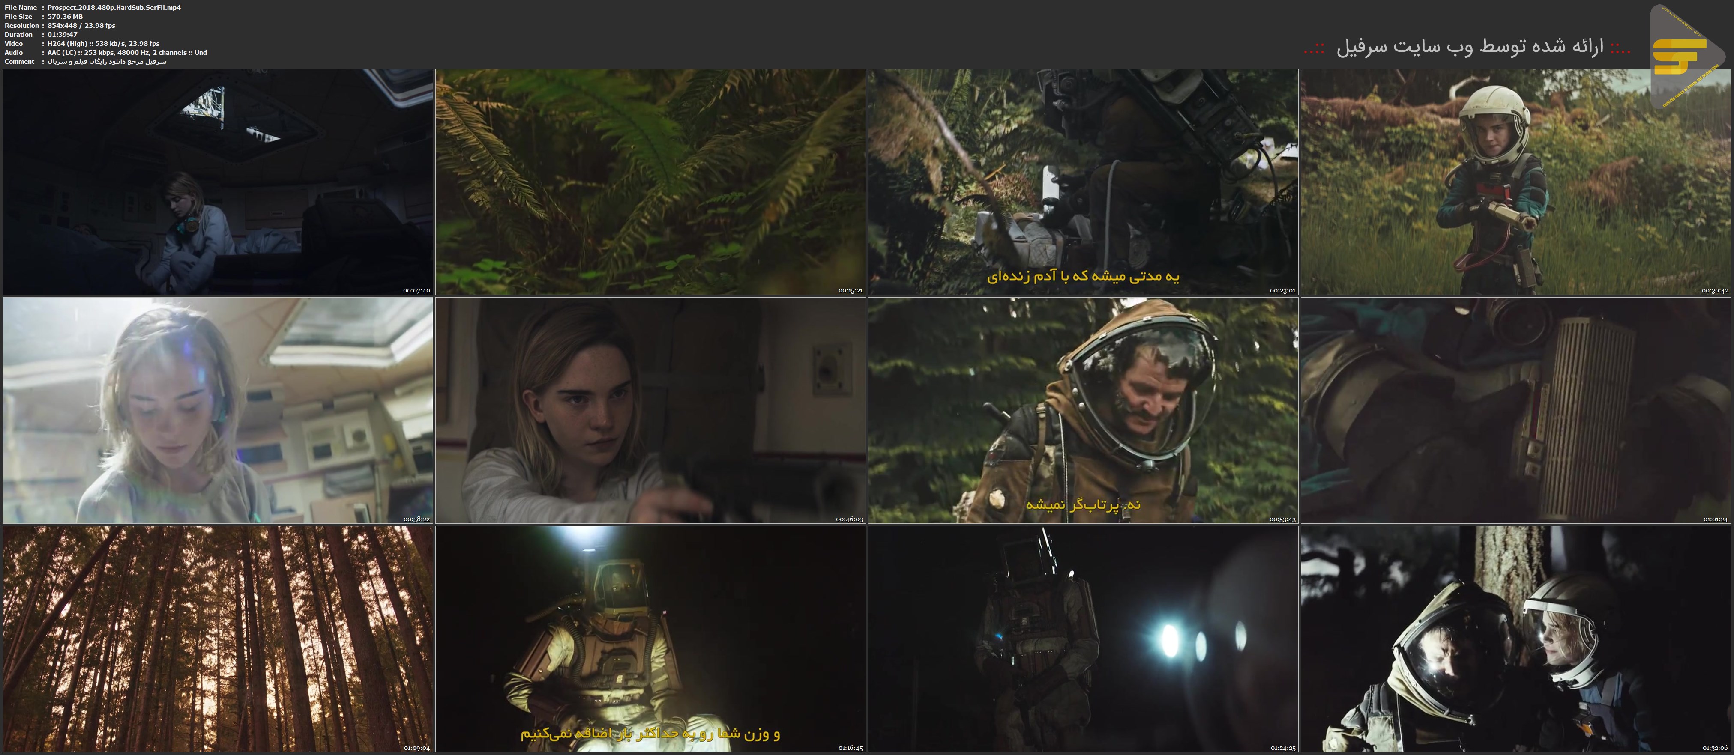Viewport: 1734px width, 755px height.
Task: Click the Audio AAC info line
Action: [x=126, y=53]
